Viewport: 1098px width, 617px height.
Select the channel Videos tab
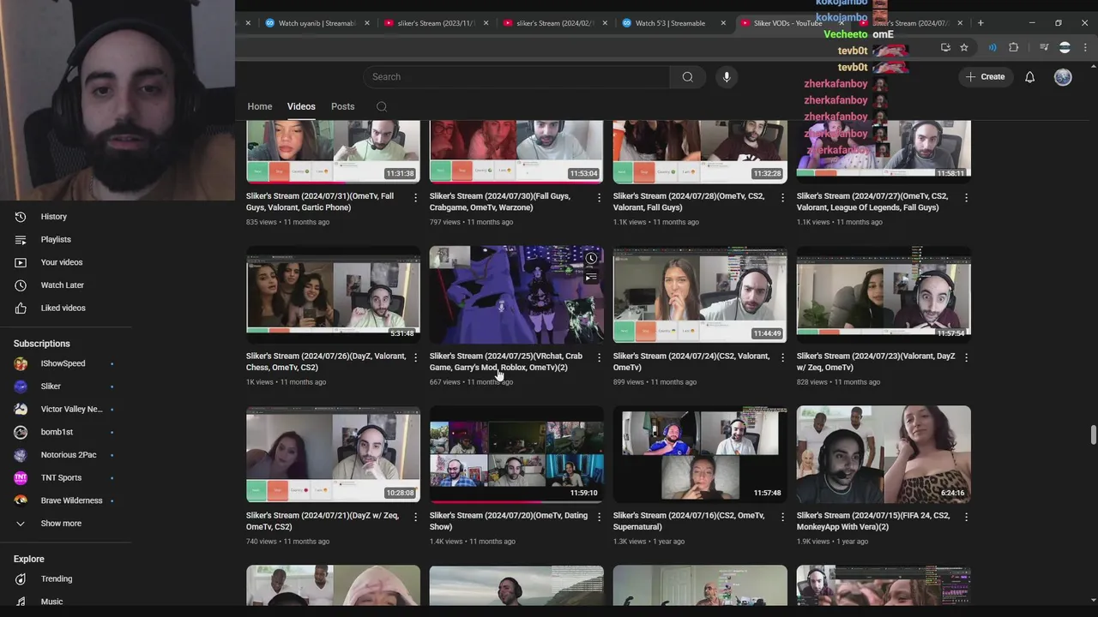[301, 106]
